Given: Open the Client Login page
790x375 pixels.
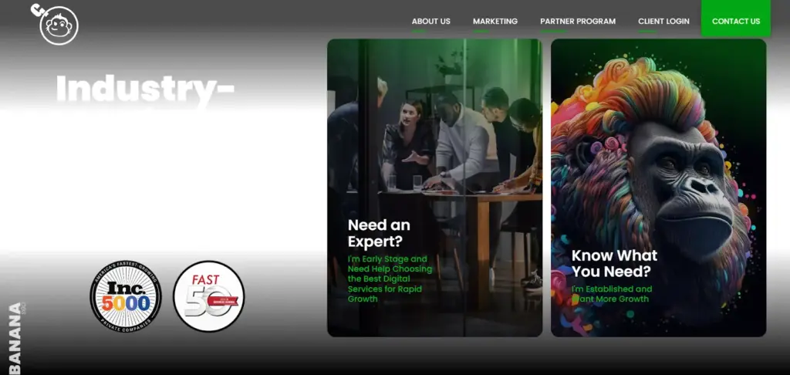Looking at the screenshot, I should click(663, 22).
